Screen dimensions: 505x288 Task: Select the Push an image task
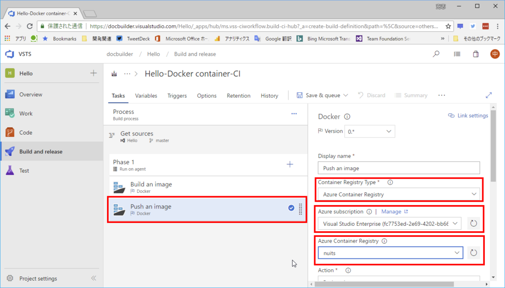pos(208,210)
